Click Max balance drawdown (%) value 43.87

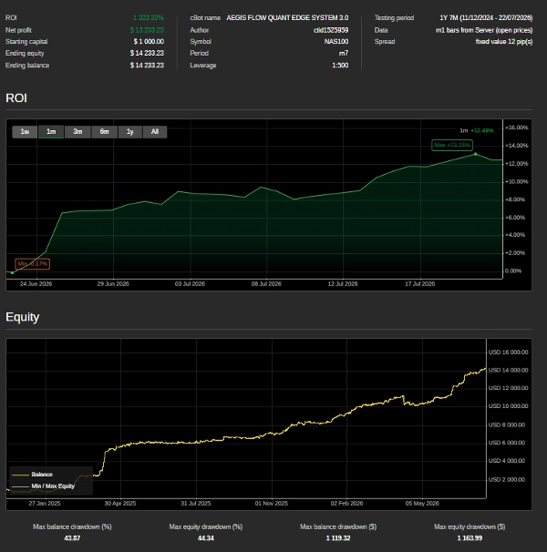[72, 538]
